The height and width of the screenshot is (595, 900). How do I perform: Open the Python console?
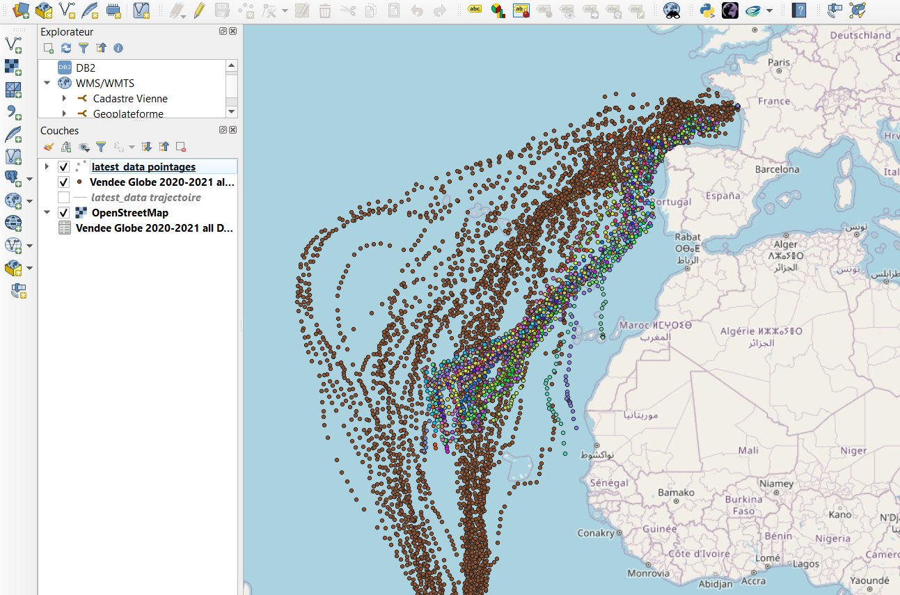click(708, 10)
